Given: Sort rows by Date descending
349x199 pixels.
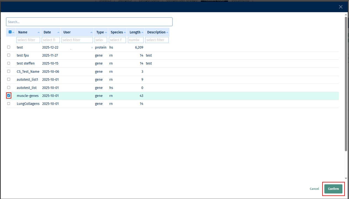Looking at the screenshot, I should click(x=58, y=32).
